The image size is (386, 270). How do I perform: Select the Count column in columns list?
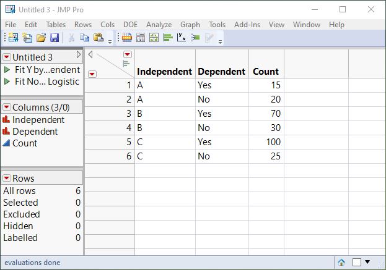click(x=24, y=143)
